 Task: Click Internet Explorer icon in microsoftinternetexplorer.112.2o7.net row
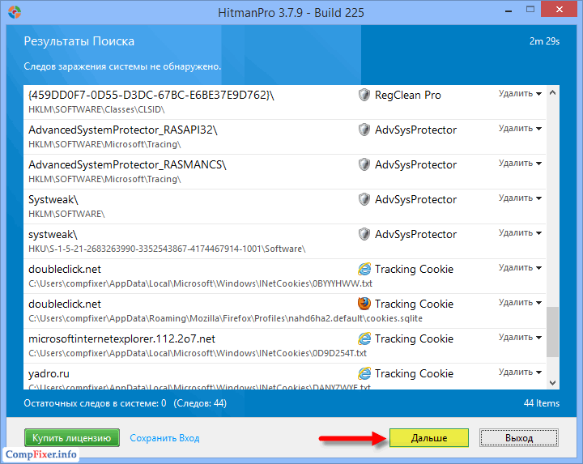pyautogui.click(x=364, y=338)
